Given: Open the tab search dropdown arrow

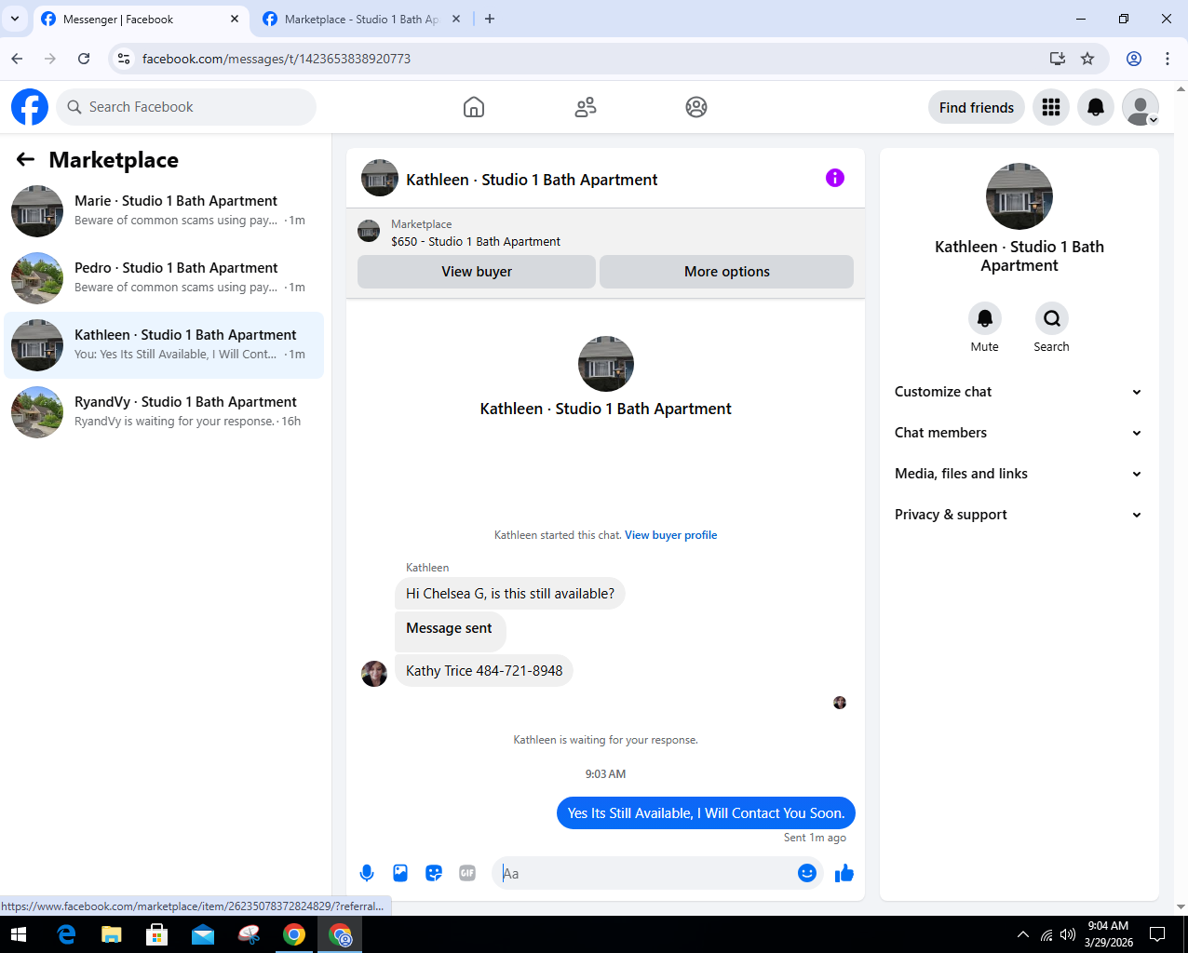Looking at the screenshot, I should (15, 19).
